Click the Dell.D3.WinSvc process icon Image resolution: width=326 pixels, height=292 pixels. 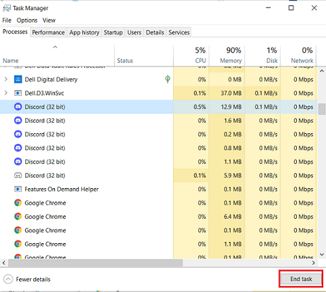pyautogui.click(x=18, y=93)
